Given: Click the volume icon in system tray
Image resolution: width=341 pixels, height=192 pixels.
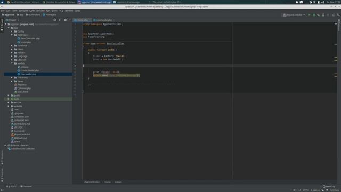Looking at the screenshot, I should point(323,2).
